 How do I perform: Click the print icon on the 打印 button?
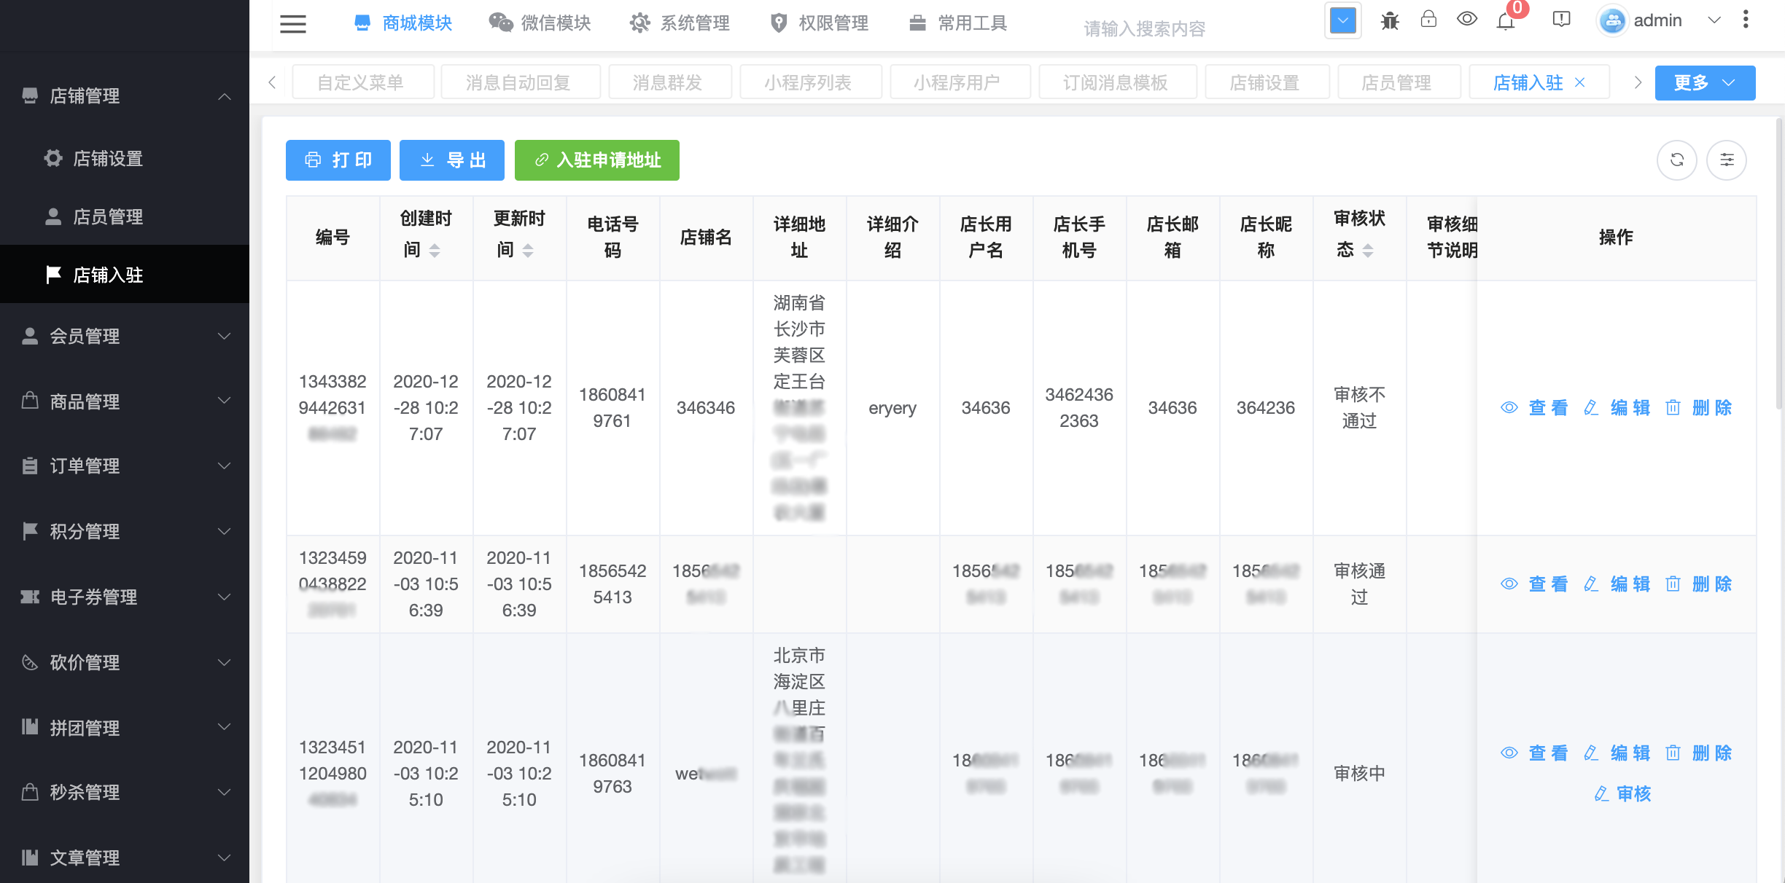click(312, 160)
